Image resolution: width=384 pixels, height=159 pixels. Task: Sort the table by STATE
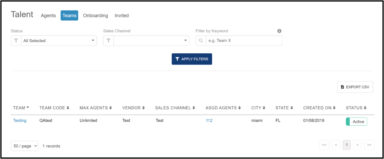(284, 108)
